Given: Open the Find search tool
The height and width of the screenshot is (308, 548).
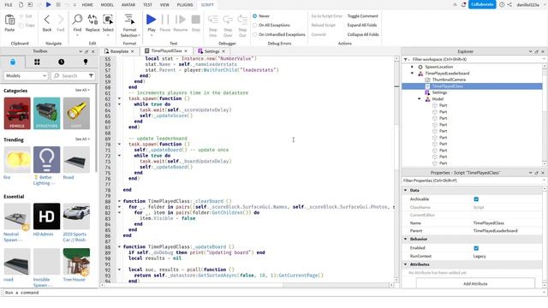Looking at the screenshot, I should click(77, 20).
